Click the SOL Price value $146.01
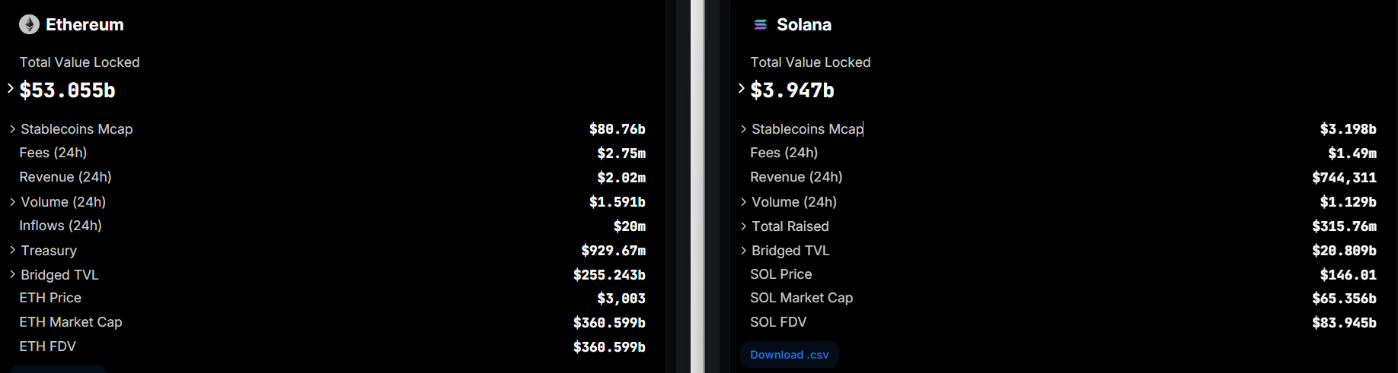 coord(1348,274)
